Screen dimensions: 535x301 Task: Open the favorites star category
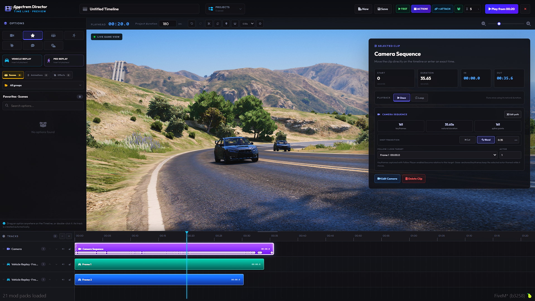(x=33, y=35)
